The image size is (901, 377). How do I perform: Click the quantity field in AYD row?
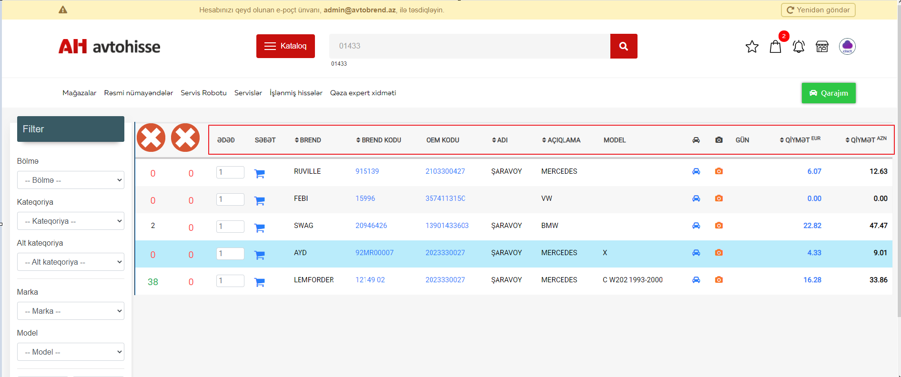click(x=230, y=253)
